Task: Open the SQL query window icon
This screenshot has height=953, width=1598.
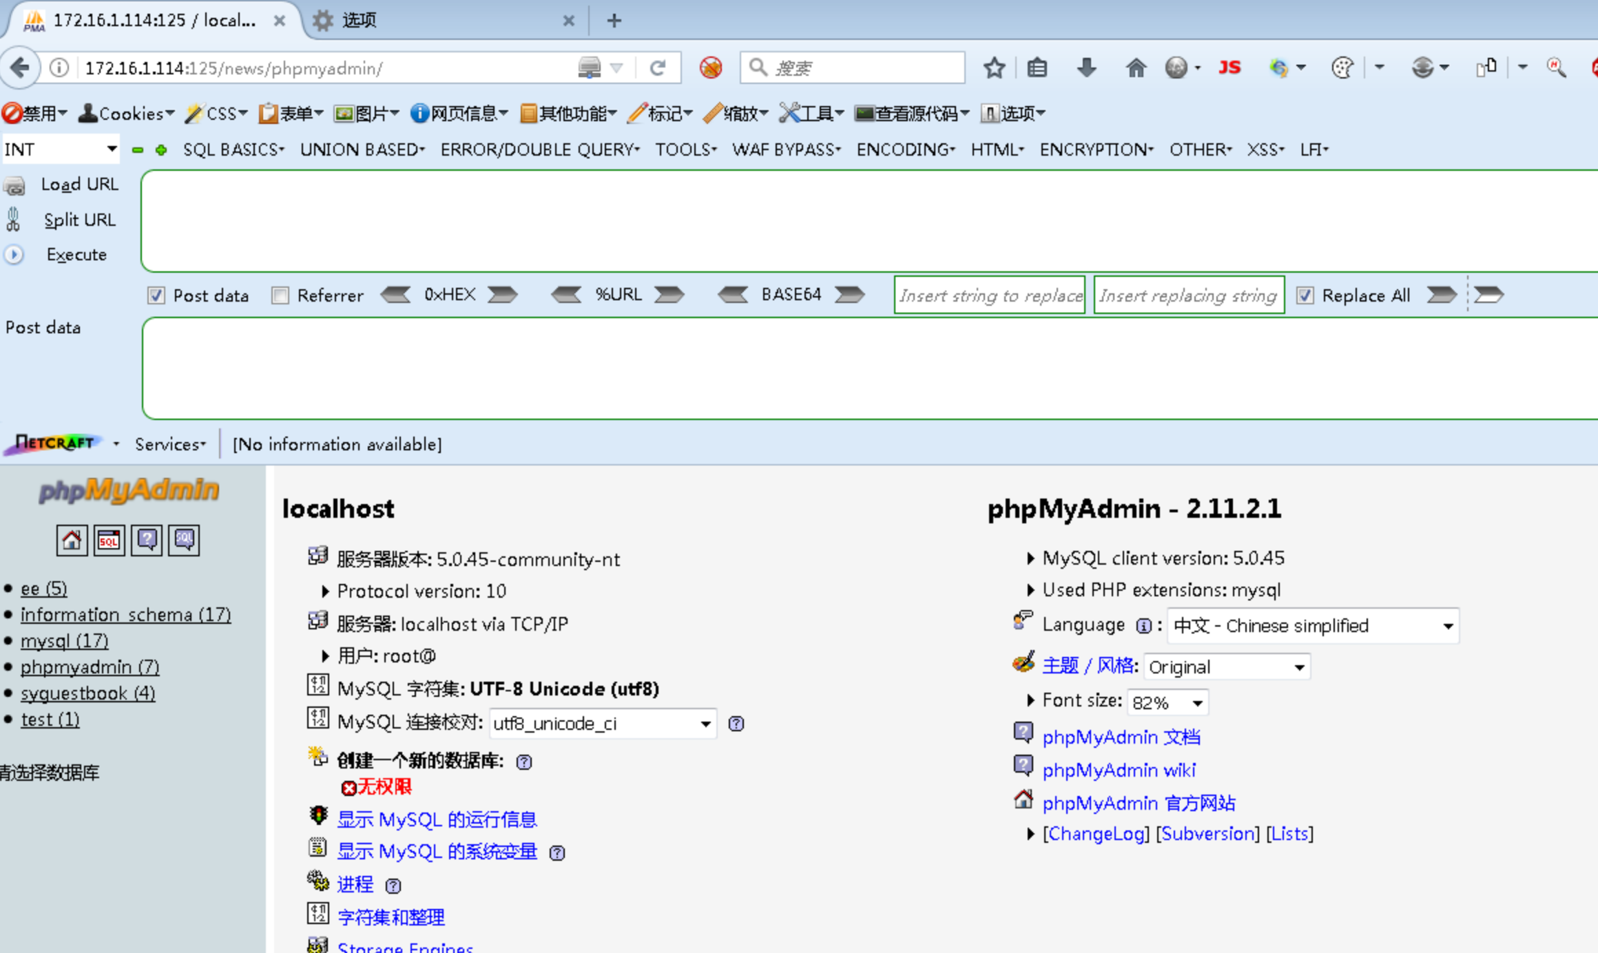Action: (109, 541)
